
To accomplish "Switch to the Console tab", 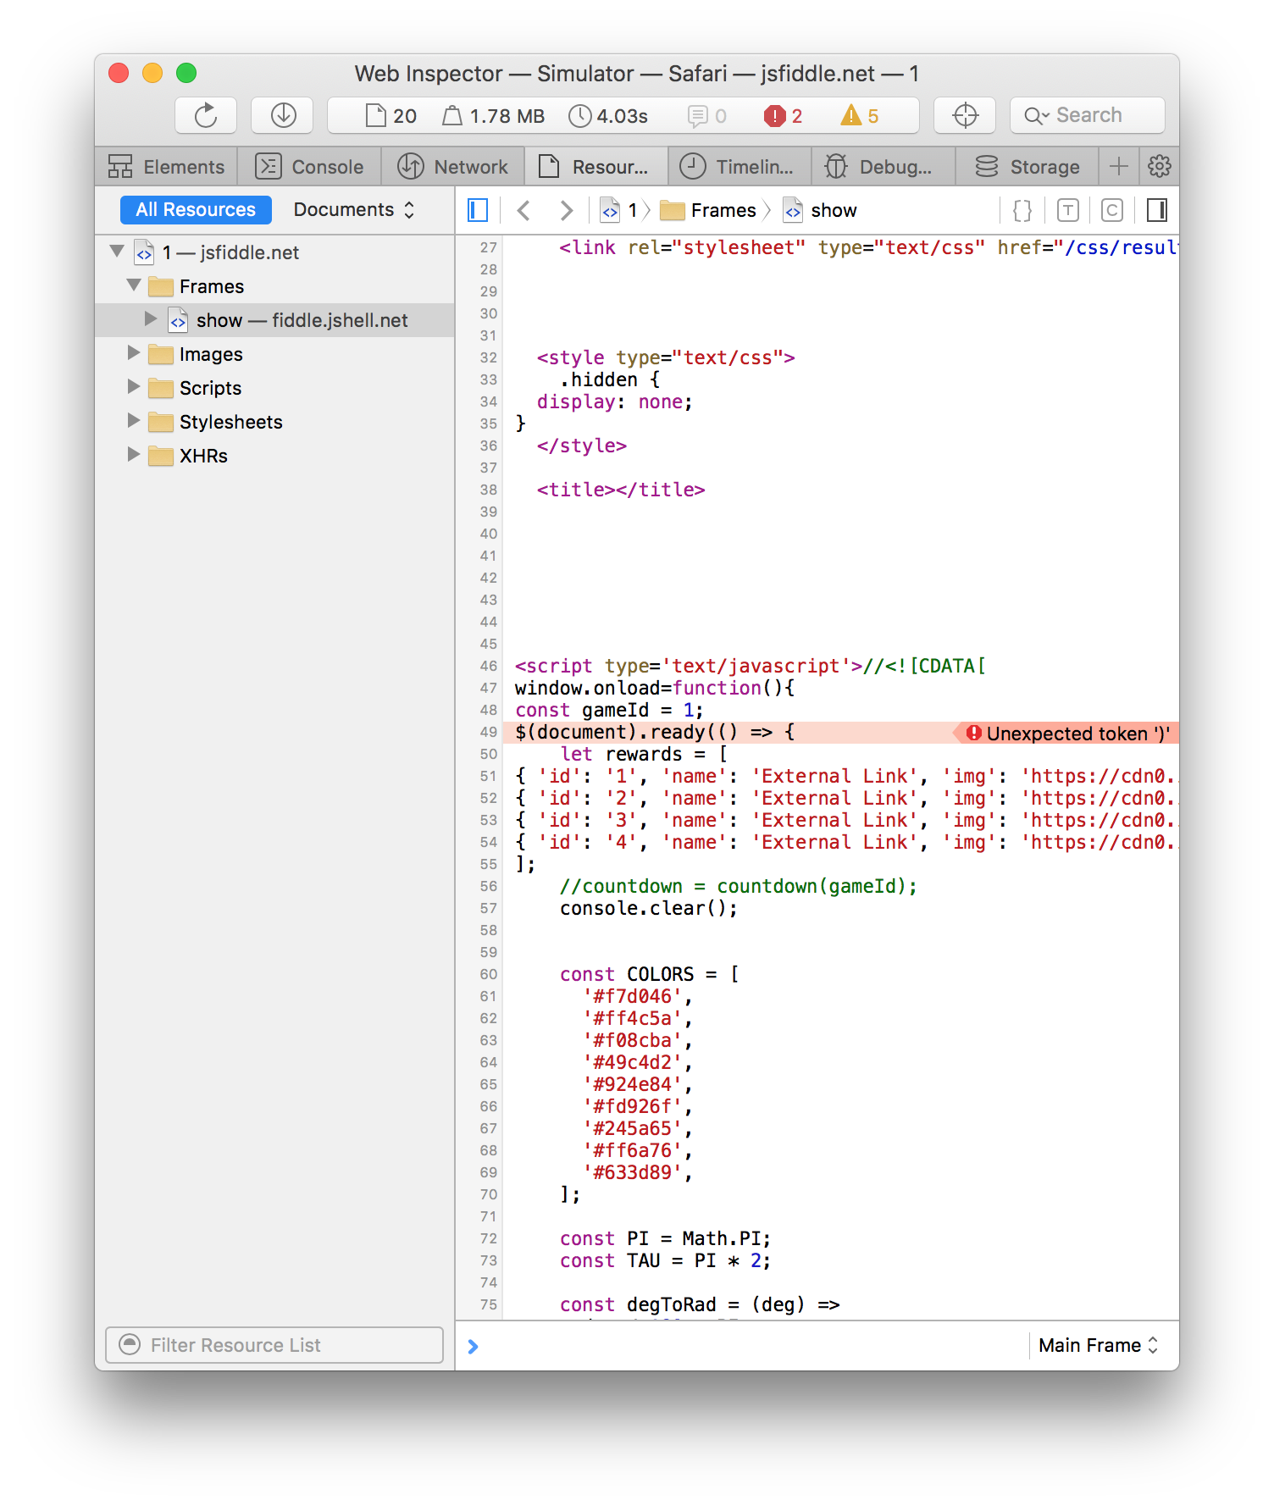I will (x=309, y=167).
